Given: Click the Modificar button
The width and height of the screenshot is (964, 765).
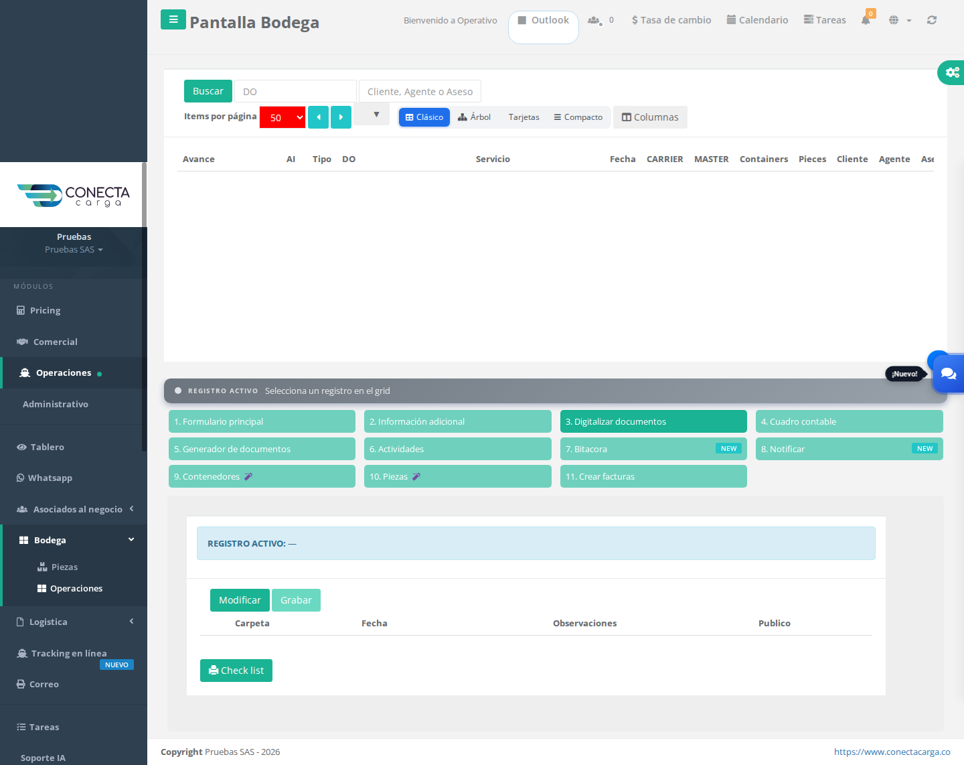Looking at the screenshot, I should coord(240,600).
